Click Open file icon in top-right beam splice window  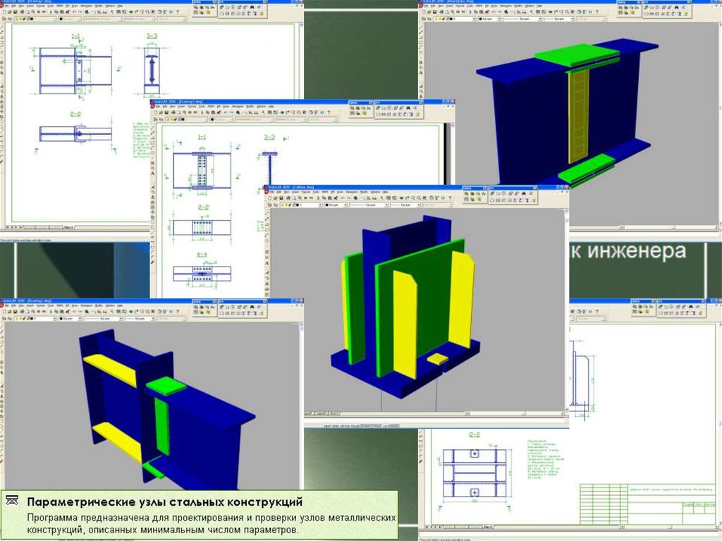pyautogui.click(x=429, y=13)
